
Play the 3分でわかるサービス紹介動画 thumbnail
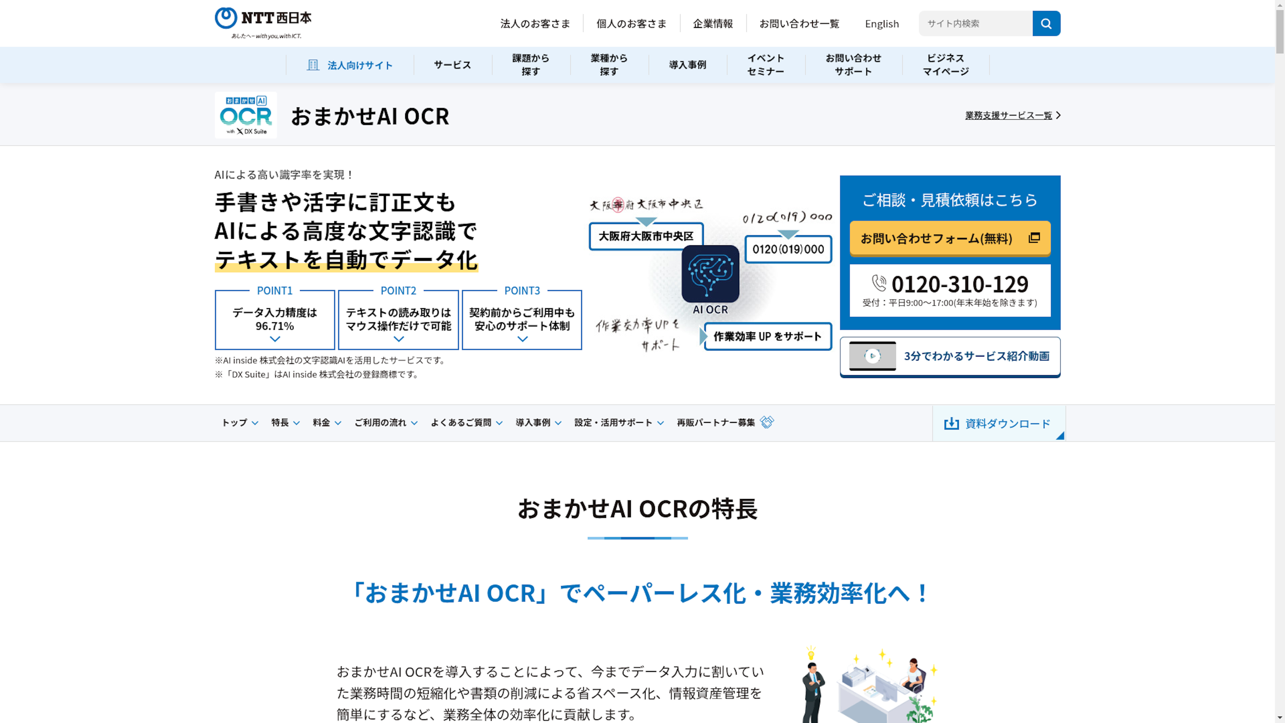872,356
